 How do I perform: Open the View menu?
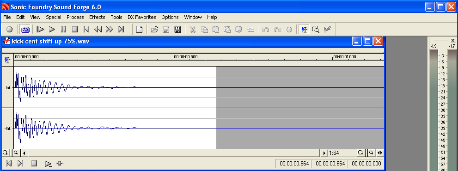click(35, 17)
